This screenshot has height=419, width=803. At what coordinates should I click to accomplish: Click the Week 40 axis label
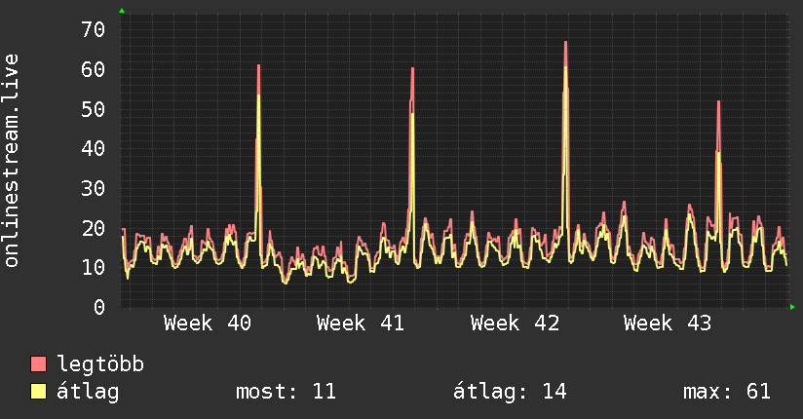(208, 324)
